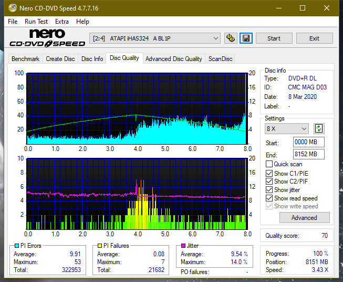Click PI Failures total 21682

click(x=157, y=270)
